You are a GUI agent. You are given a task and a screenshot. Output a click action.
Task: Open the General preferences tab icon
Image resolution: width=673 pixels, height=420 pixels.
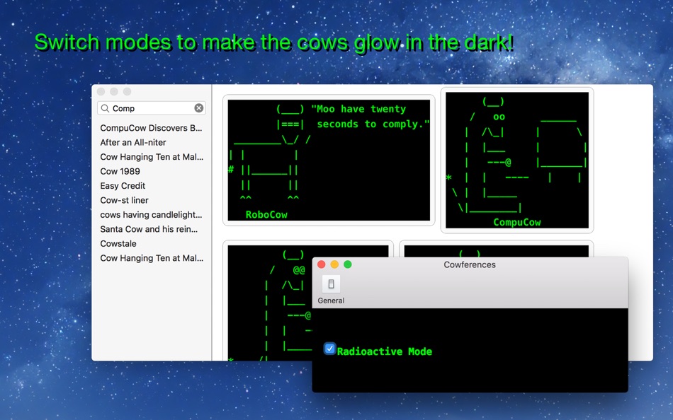pyautogui.click(x=331, y=284)
